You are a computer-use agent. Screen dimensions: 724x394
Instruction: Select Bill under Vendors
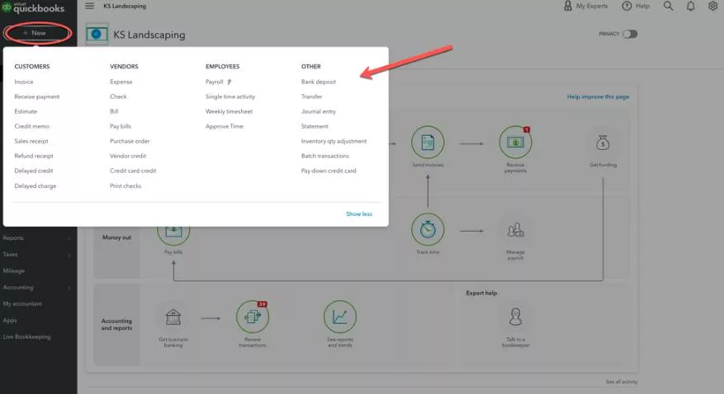tap(114, 111)
